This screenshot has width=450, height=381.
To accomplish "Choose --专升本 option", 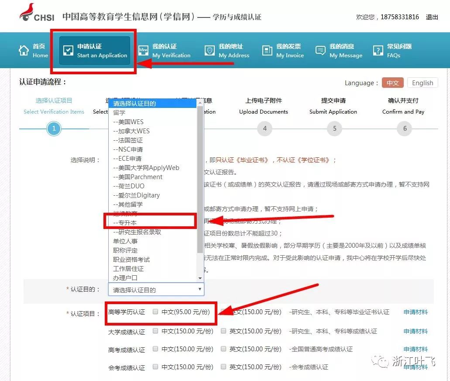I will tap(153, 223).
